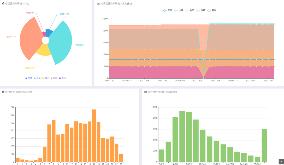Toggle 美团 in the pie chart legend
The height and width of the screenshot is (165, 284).
45,78
